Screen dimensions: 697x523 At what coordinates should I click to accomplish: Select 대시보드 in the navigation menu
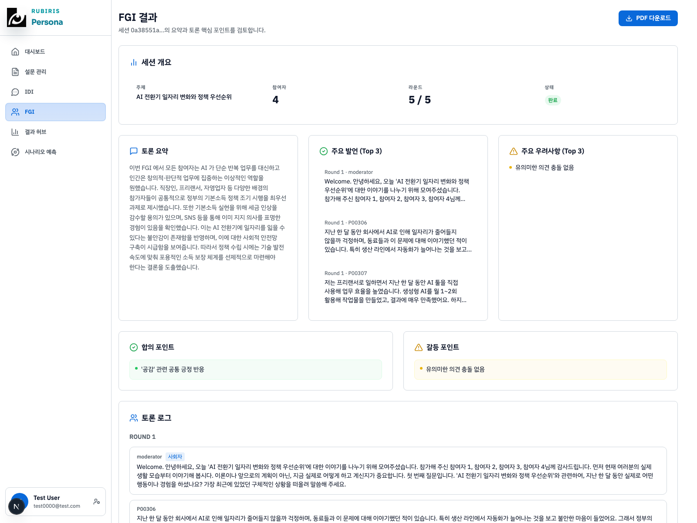tap(36, 51)
